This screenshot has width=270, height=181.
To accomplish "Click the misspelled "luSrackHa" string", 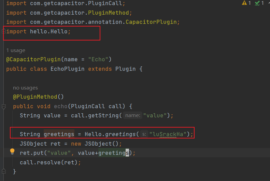I will (168, 134).
